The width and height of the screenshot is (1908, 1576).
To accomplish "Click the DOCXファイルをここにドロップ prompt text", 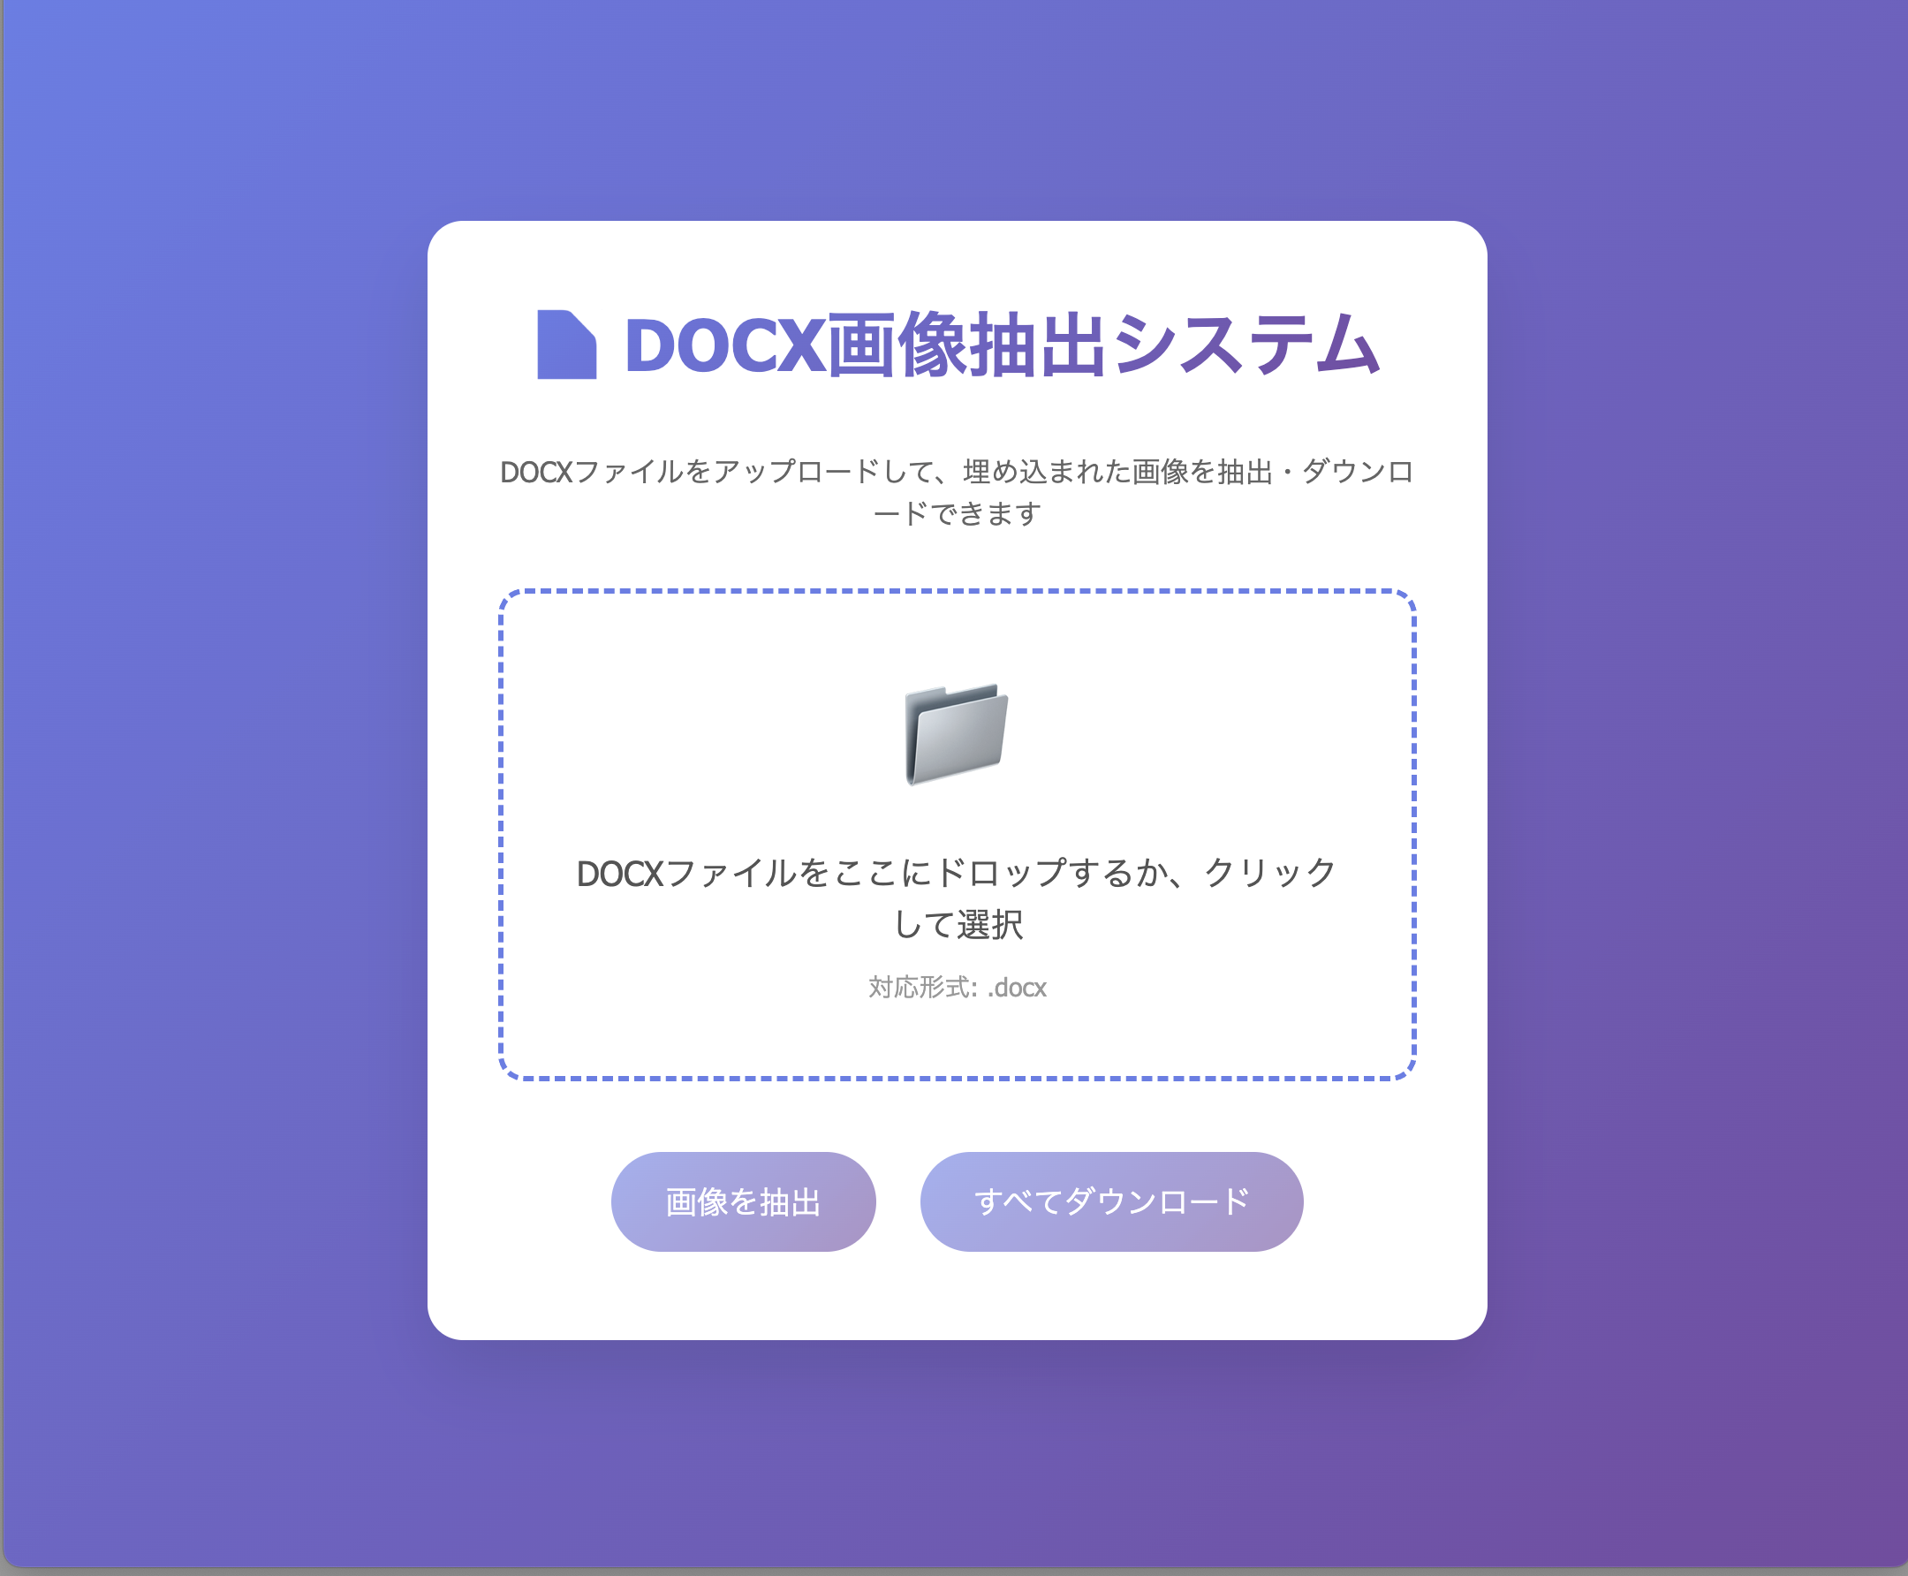I will tap(956, 874).
